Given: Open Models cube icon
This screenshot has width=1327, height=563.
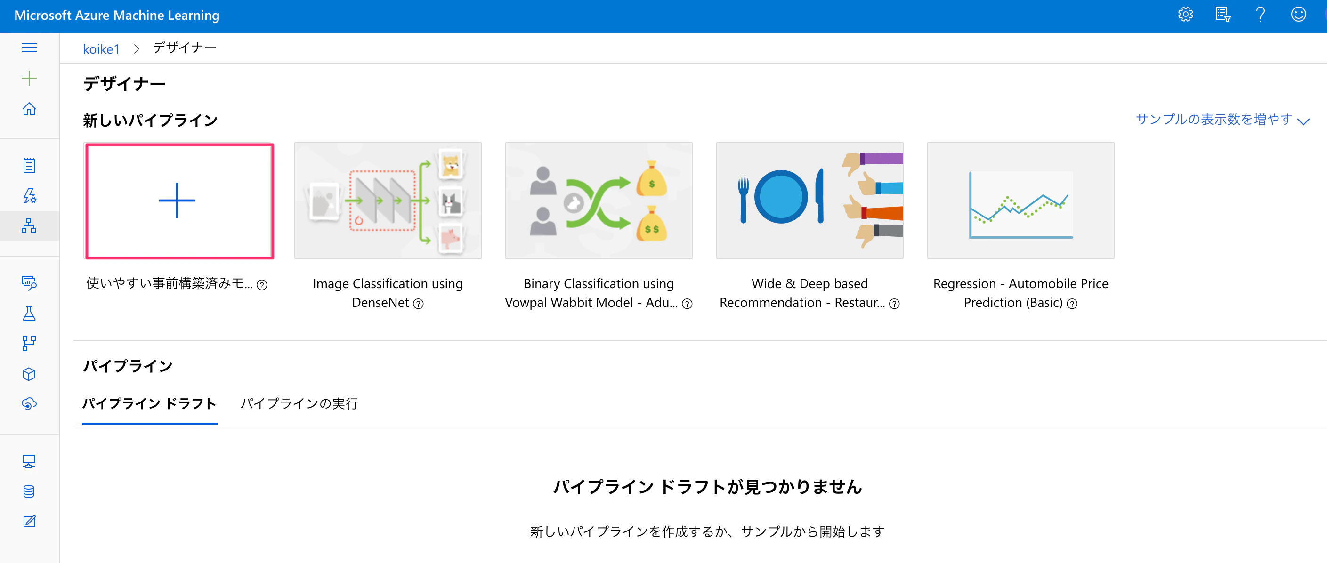Looking at the screenshot, I should 29,374.
